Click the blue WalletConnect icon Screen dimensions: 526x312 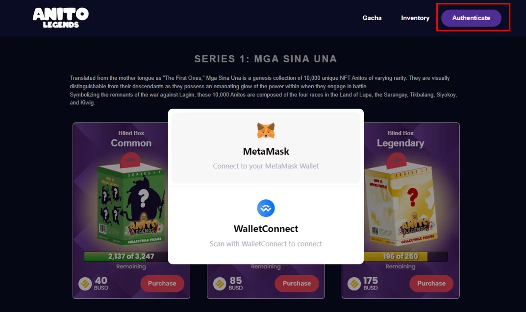coord(266,208)
